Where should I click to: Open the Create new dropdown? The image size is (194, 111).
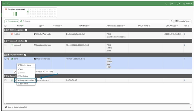[x=12, y=21]
